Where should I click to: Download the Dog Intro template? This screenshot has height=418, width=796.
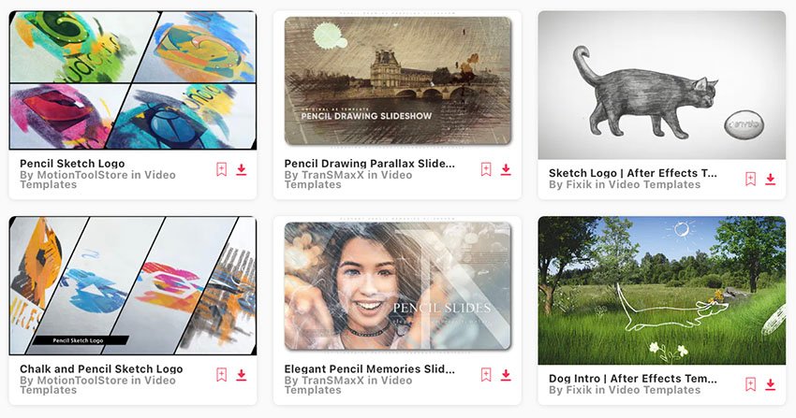[x=771, y=384]
